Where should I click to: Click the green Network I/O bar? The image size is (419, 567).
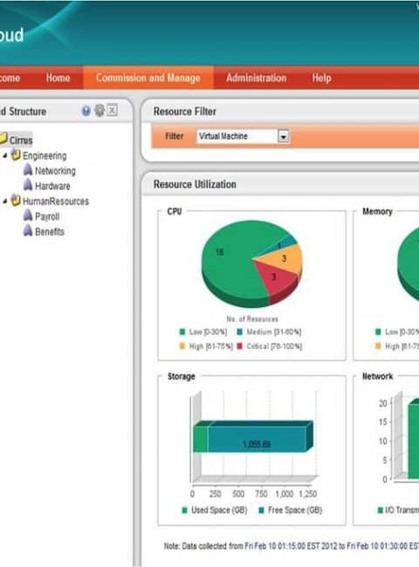(x=414, y=441)
